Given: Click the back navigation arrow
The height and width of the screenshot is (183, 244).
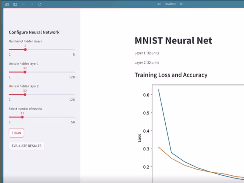Looking at the screenshot, I should tap(23, 4).
